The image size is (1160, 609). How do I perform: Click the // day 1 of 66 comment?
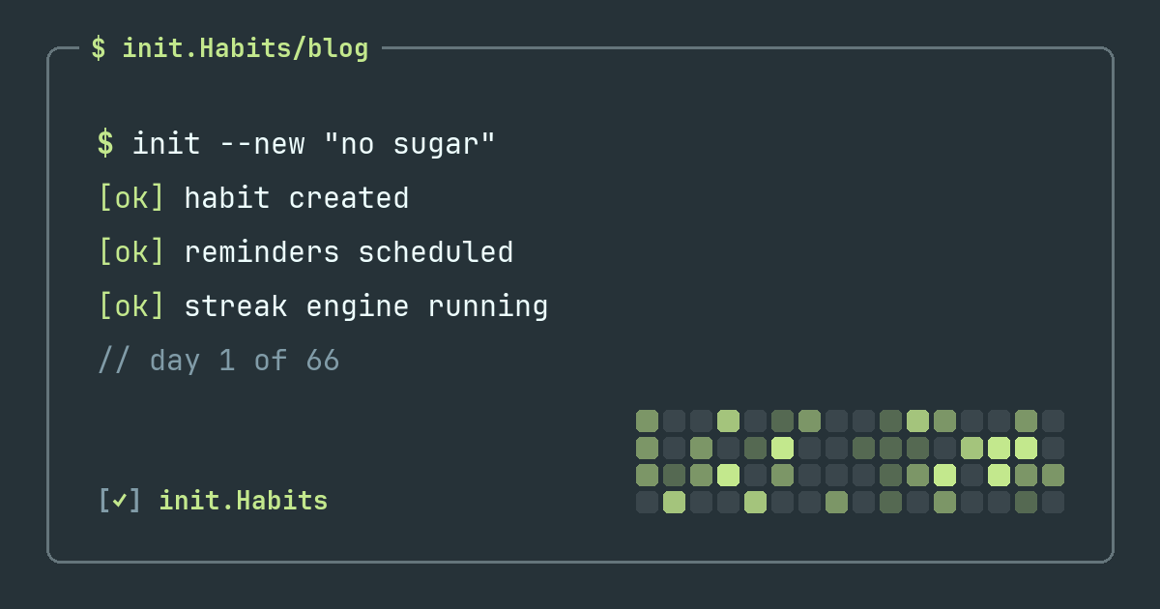218,361
